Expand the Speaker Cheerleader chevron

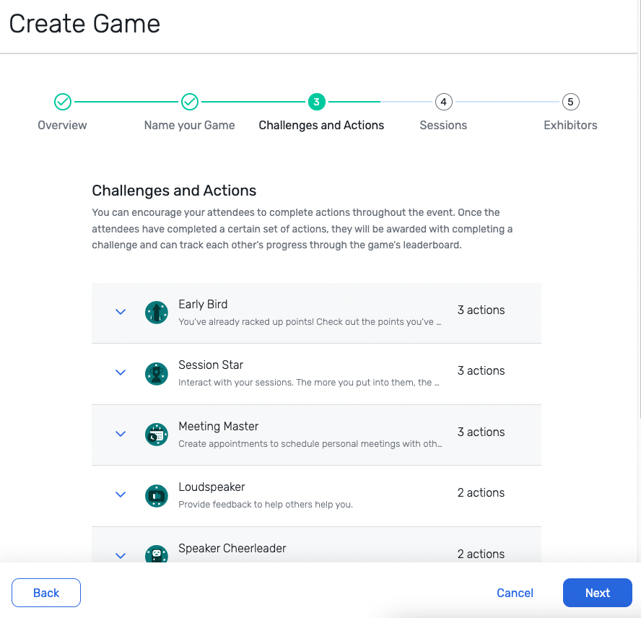coord(121,555)
